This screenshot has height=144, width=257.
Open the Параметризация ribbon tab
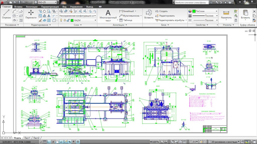50,7
